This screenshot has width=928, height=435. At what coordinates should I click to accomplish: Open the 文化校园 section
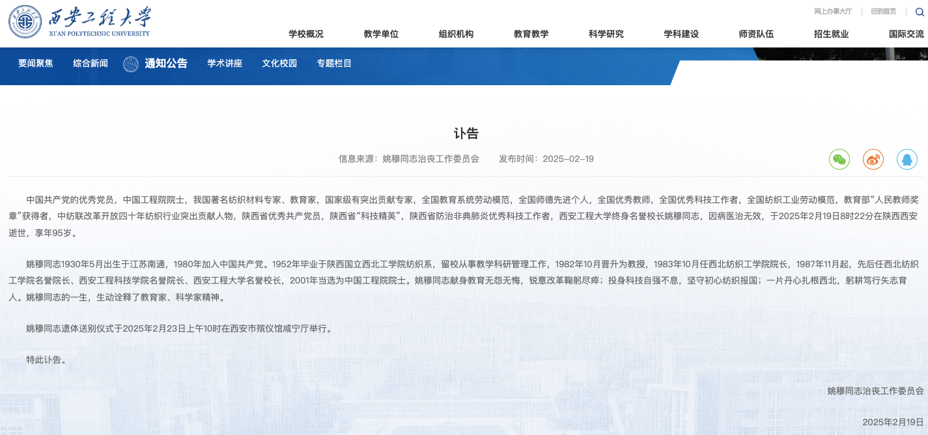(x=279, y=64)
